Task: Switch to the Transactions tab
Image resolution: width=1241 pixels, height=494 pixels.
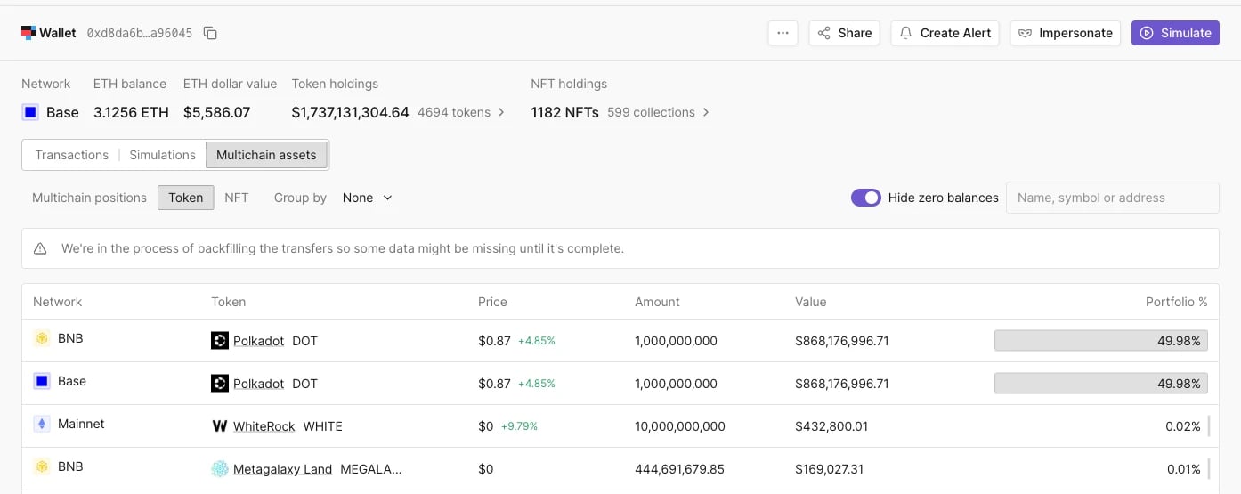Action: [x=71, y=155]
